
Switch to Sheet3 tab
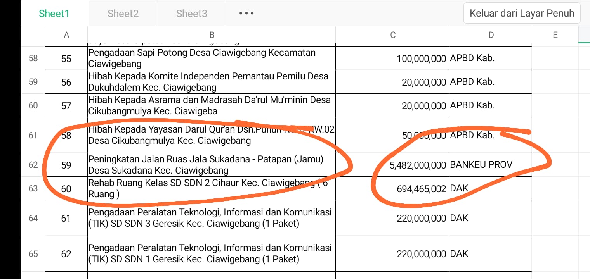[x=192, y=14]
